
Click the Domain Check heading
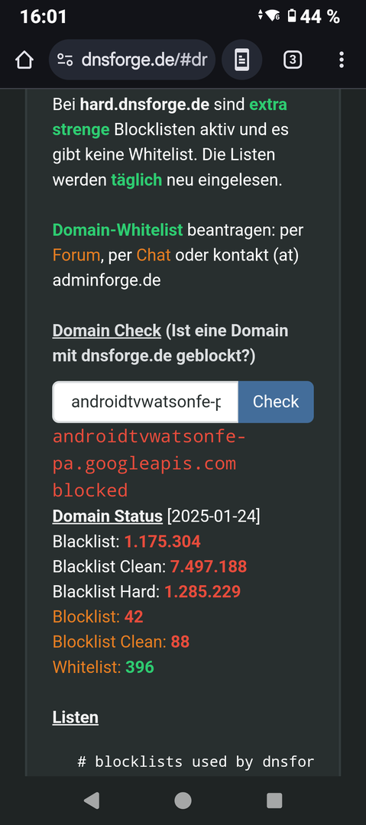point(107,331)
